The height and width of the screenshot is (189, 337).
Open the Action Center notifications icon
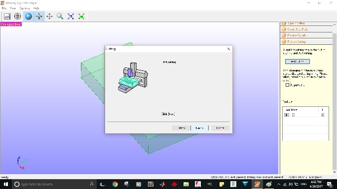[330, 184]
